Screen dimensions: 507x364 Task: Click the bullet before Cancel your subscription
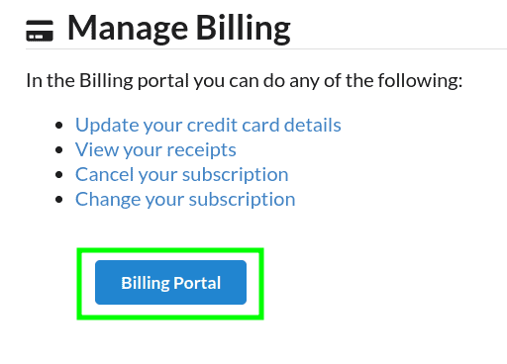point(59,175)
